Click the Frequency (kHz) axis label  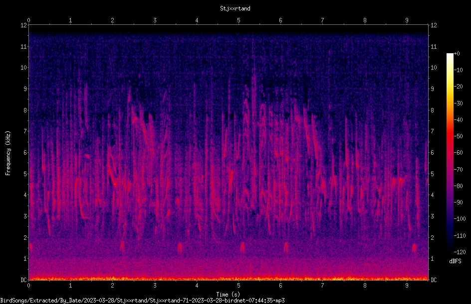(8, 153)
